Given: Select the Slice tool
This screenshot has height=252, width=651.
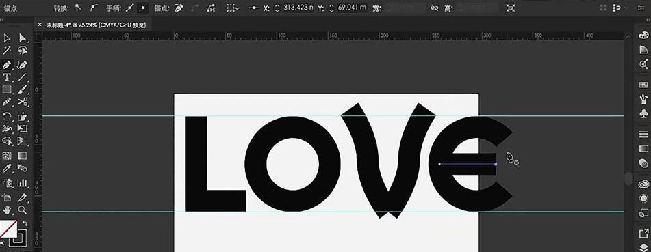Looking at the screenshot, I should pos(23,197).
